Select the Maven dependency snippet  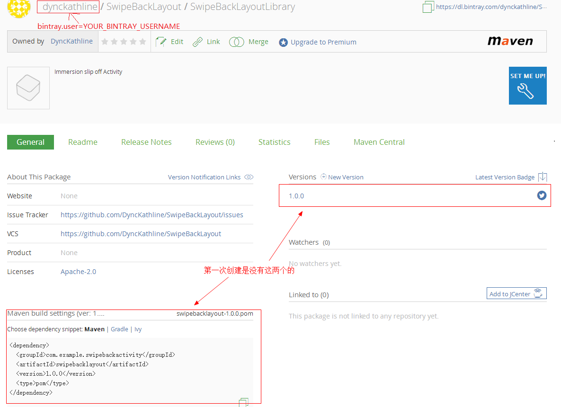(x=95, y=329)
